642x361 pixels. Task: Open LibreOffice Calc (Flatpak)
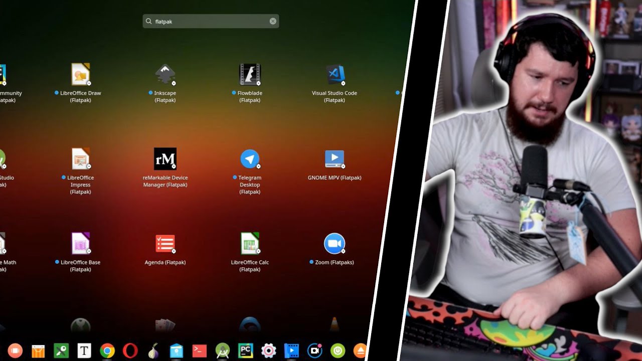(x=250, y=244)
